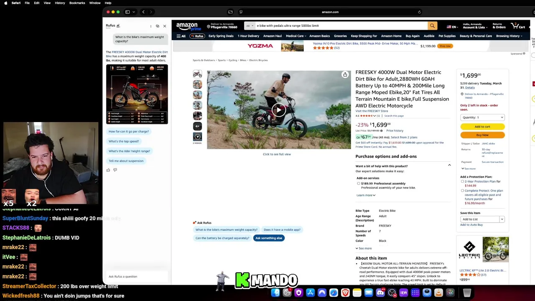
Task: Open the Browsing History dropdown
Action: click(x=509, y=36)
